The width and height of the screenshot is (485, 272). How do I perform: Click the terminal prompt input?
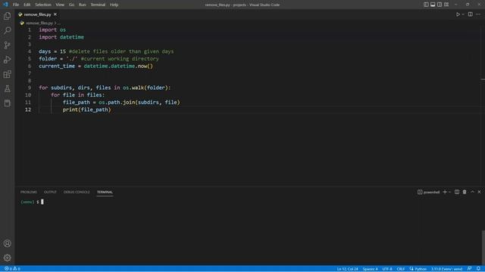(42, 202)
